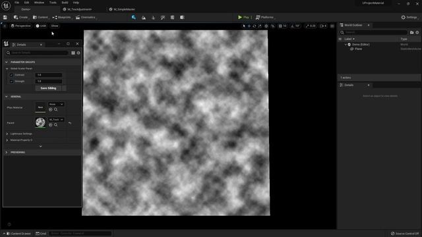Click the Save Sibling button
This screenshot has width=422, height=237.
[48, 88]
